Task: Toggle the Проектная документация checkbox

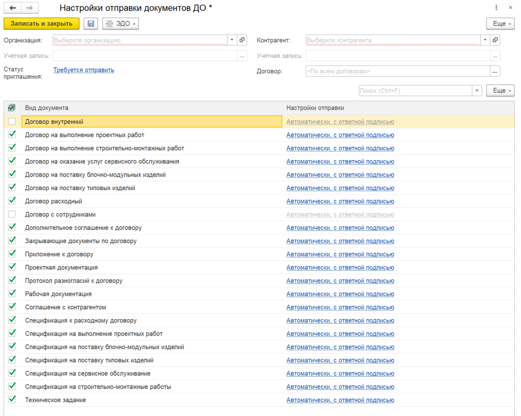Action: 12,267
